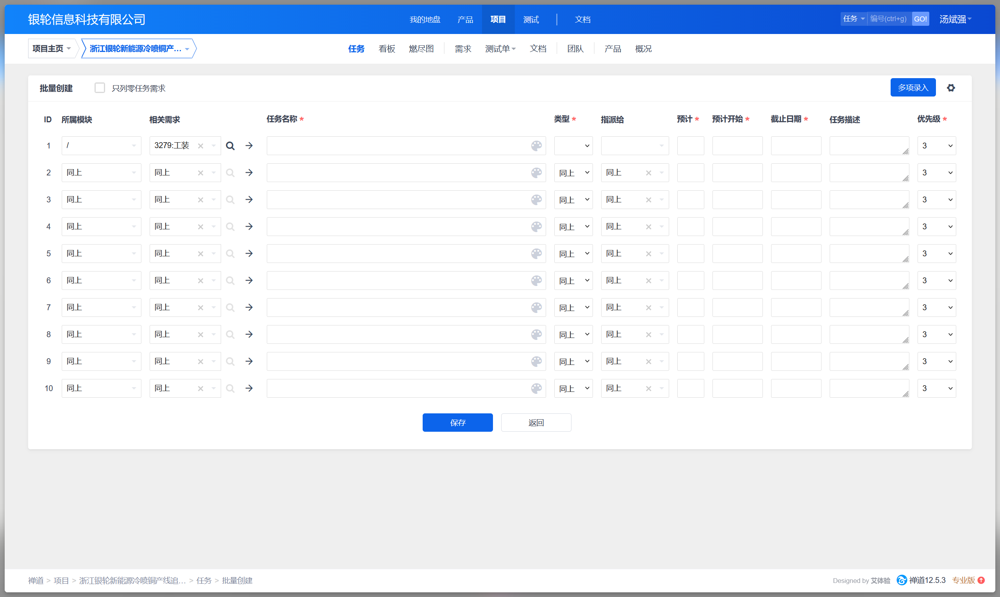Click the 任务名称 input in row 3

pos(398,200)
